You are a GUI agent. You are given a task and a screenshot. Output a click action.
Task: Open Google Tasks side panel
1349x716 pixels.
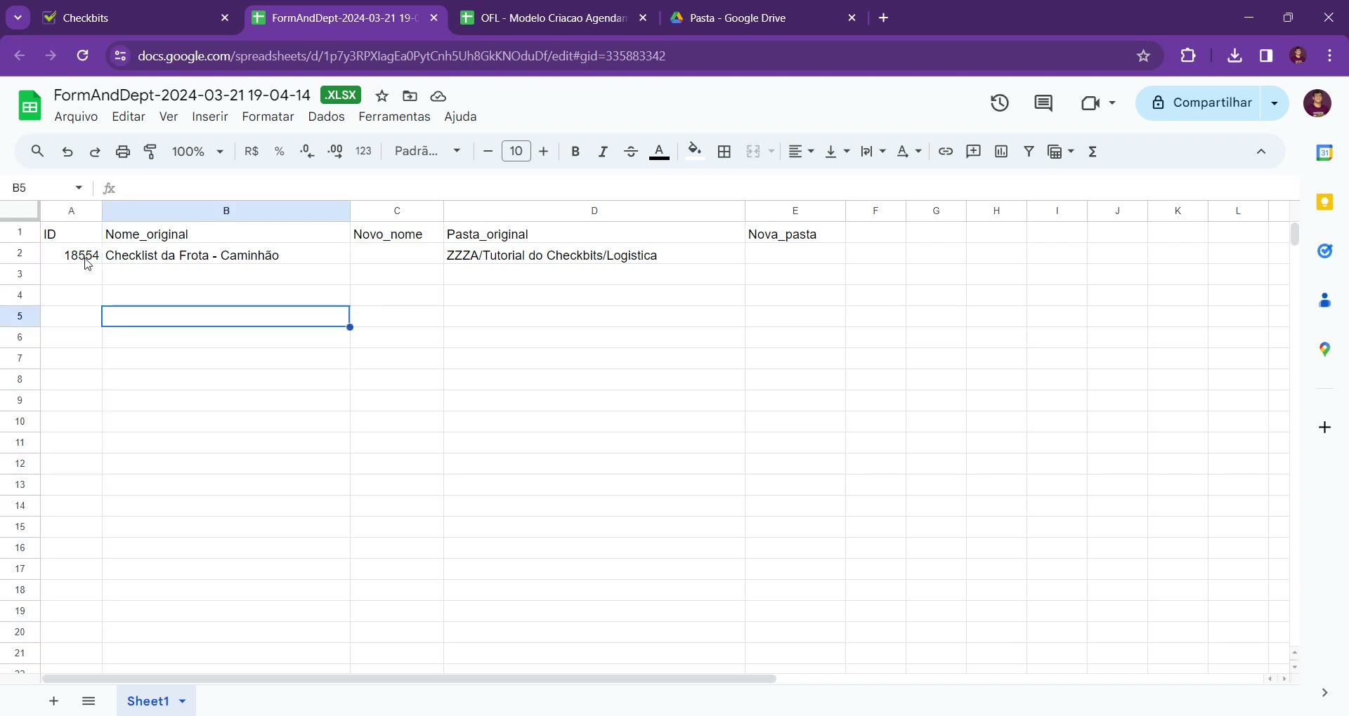[1325, 251]
